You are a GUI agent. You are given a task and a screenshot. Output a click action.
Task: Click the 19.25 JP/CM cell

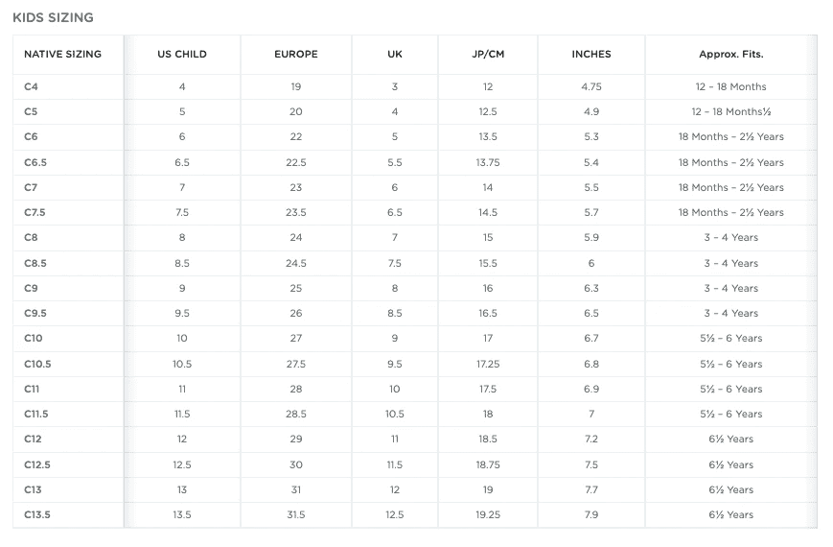click(488, 515)
